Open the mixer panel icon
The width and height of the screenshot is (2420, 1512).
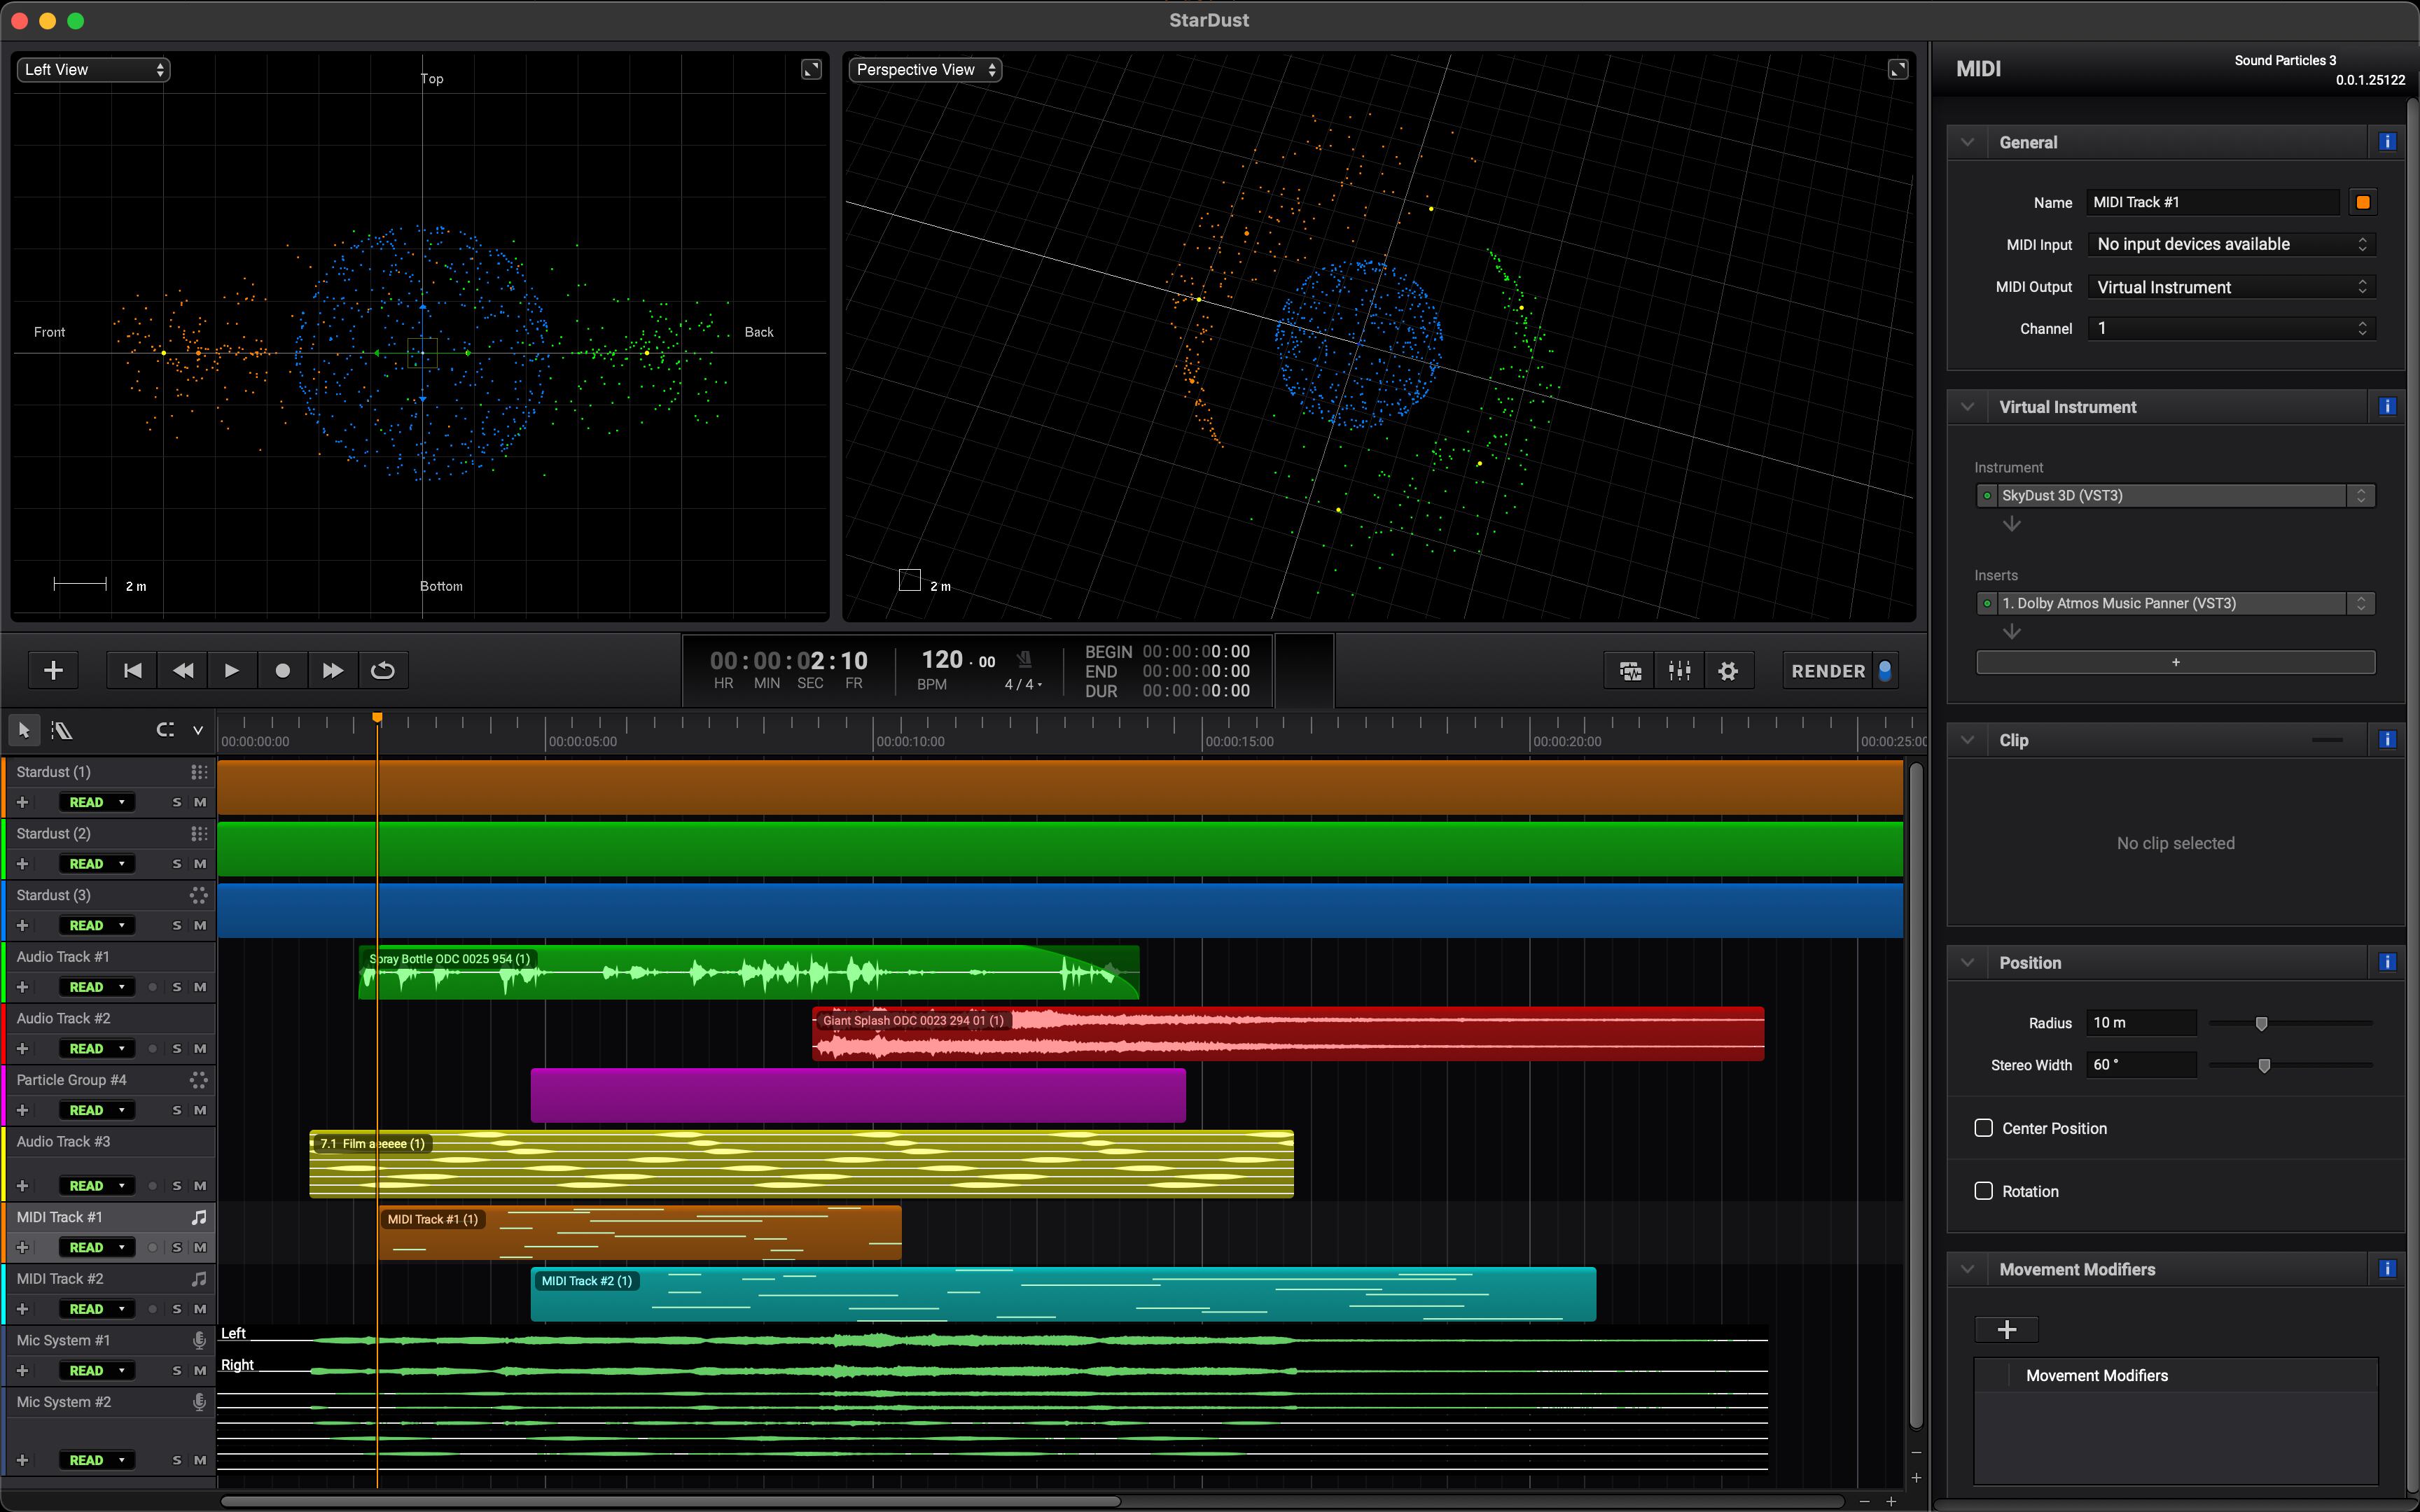[x=1679, y=671]
